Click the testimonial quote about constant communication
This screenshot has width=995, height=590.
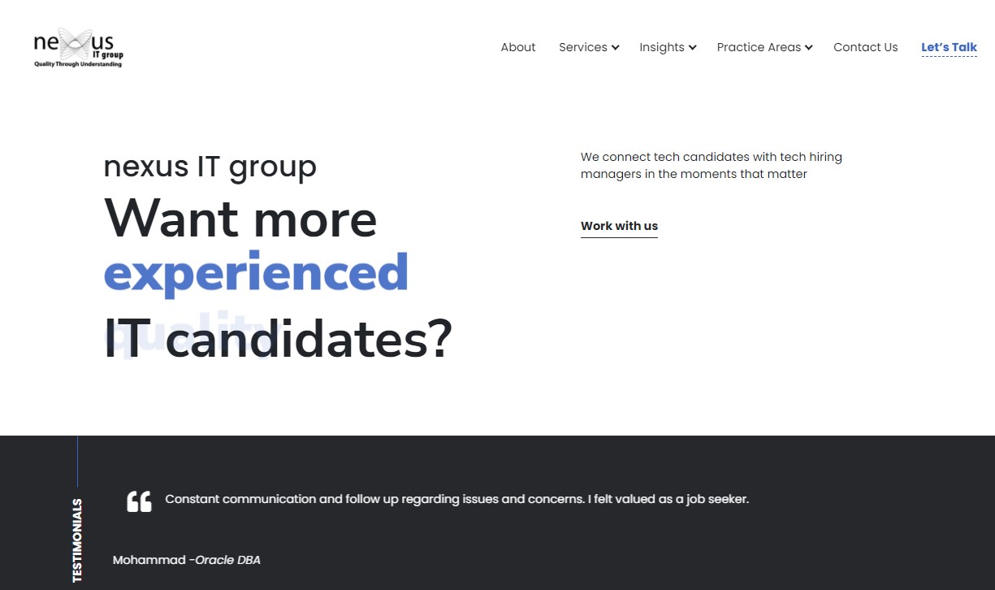(x=456, y=499)
